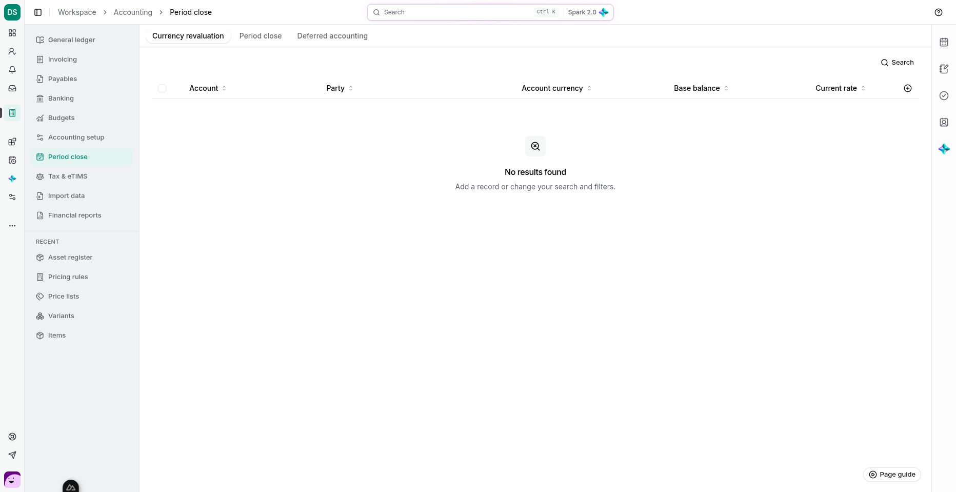Open the settings sliders icon in rail
Image resolution: width=956 pixels, height=492 pixels.
click(12, 197)
